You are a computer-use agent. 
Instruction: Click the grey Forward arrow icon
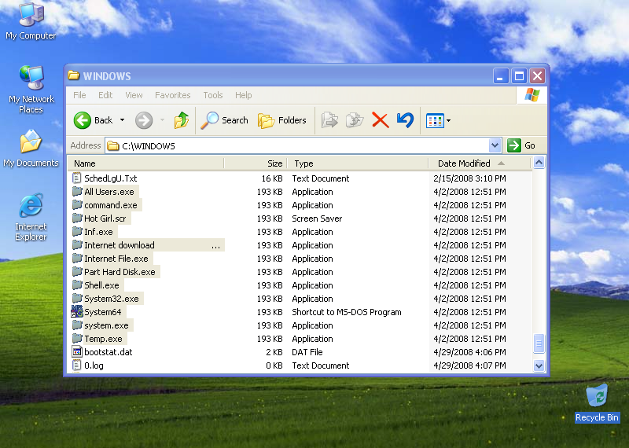tap(144, 120)
